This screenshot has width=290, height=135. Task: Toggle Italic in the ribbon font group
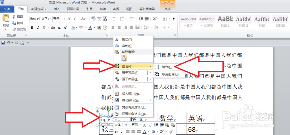pos(38,28)
